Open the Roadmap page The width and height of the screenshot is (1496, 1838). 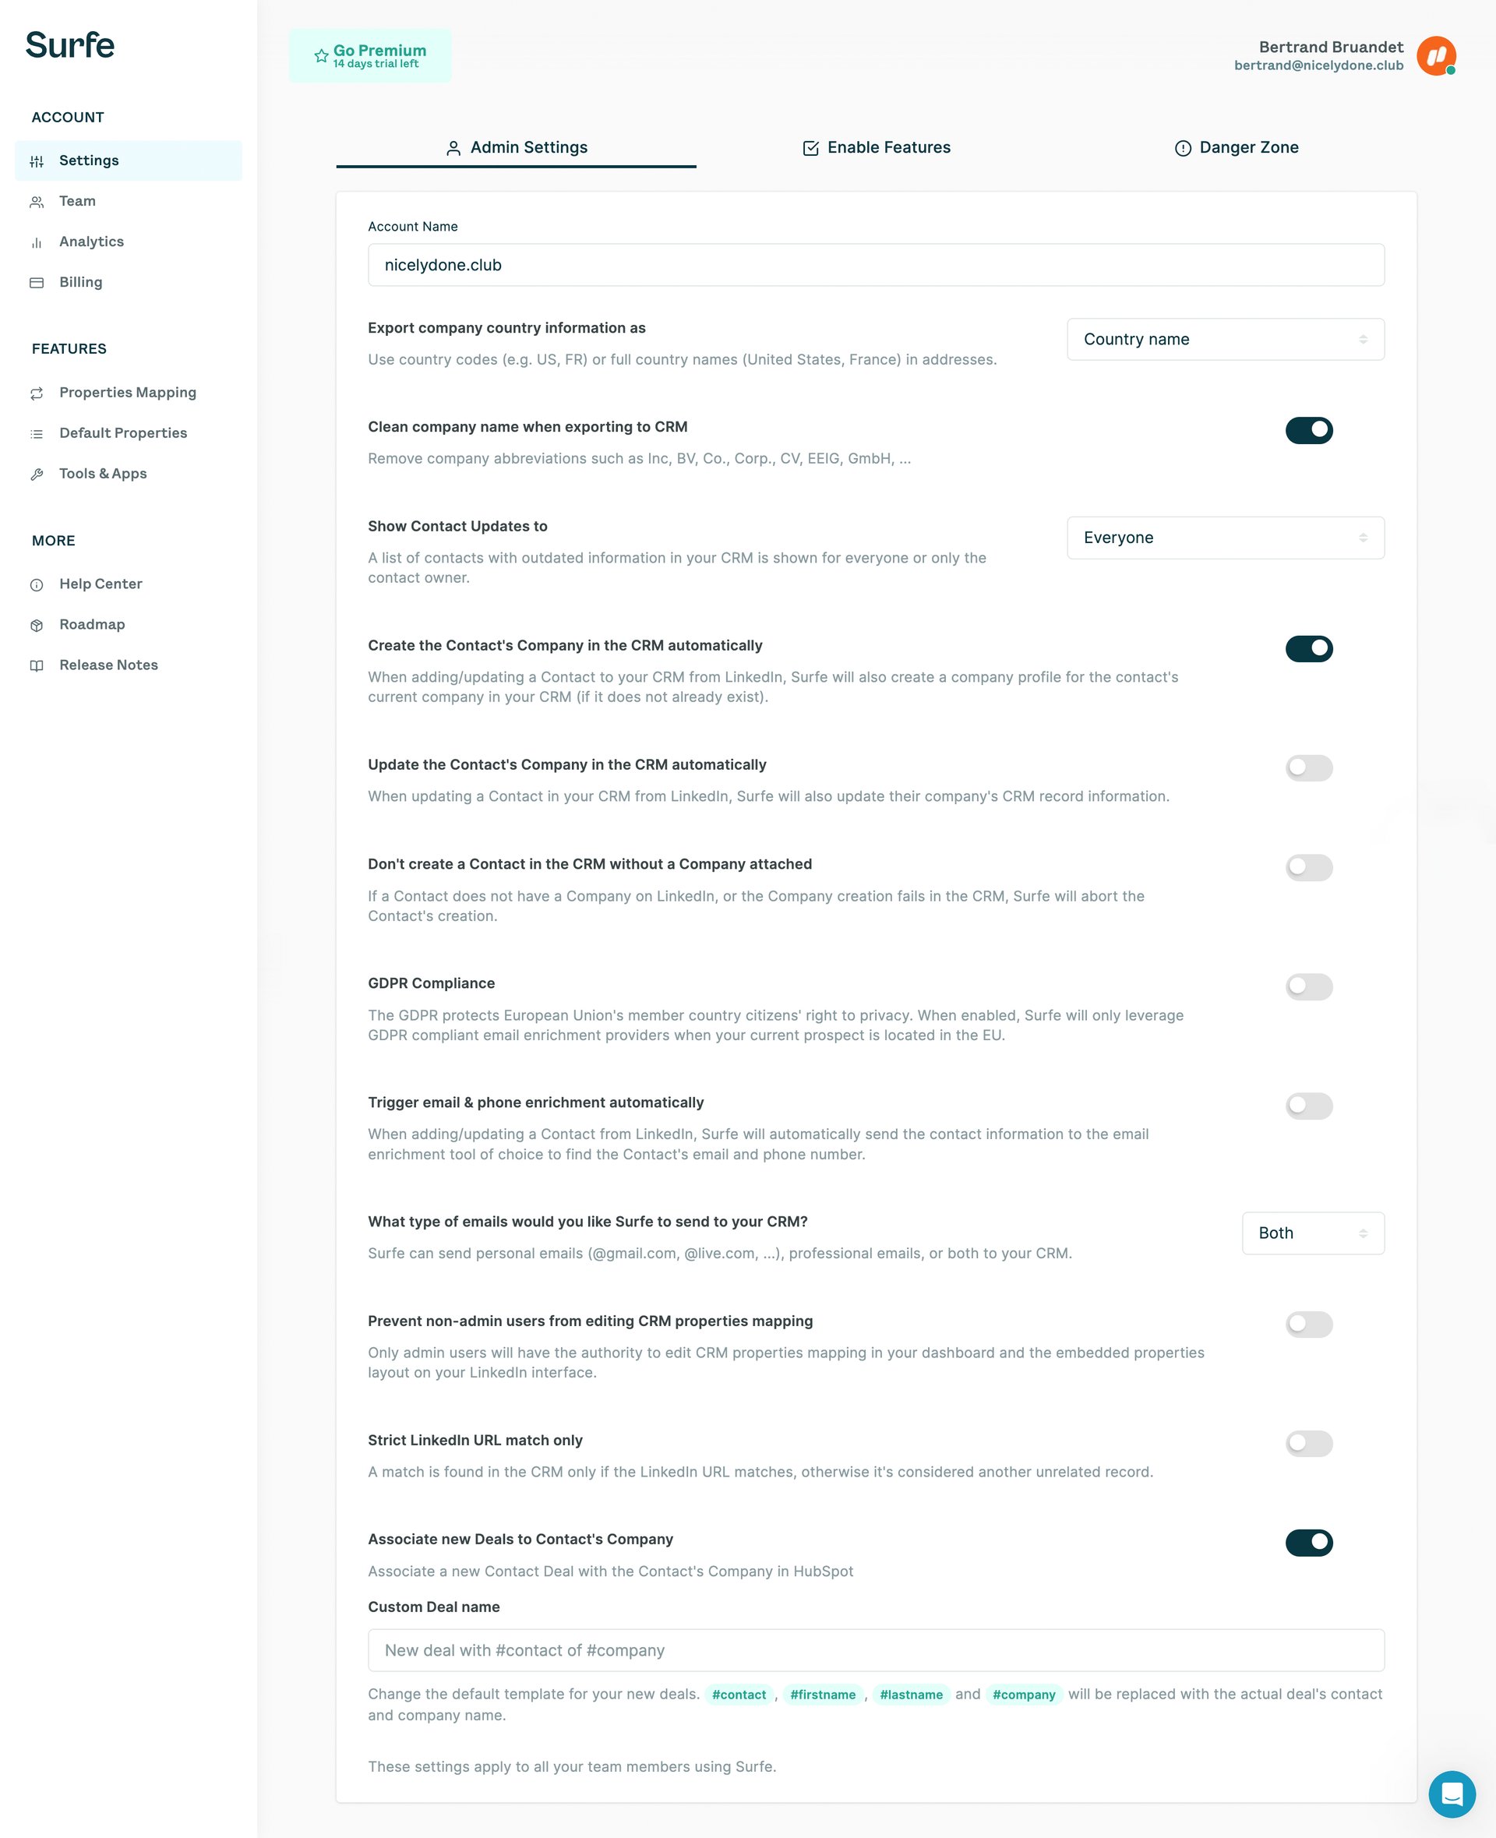tap(91, 624)
